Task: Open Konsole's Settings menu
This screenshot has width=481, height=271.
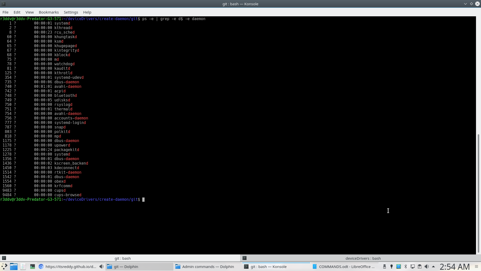Action: tap(71, 12)
